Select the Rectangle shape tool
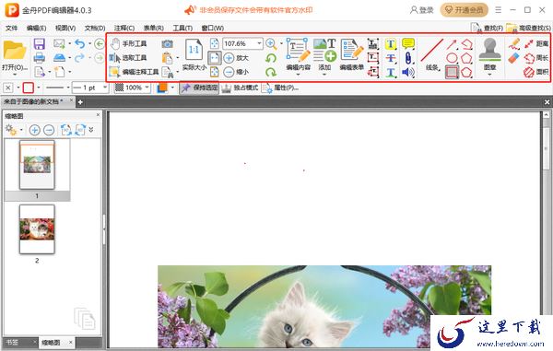 click(452, 72)
